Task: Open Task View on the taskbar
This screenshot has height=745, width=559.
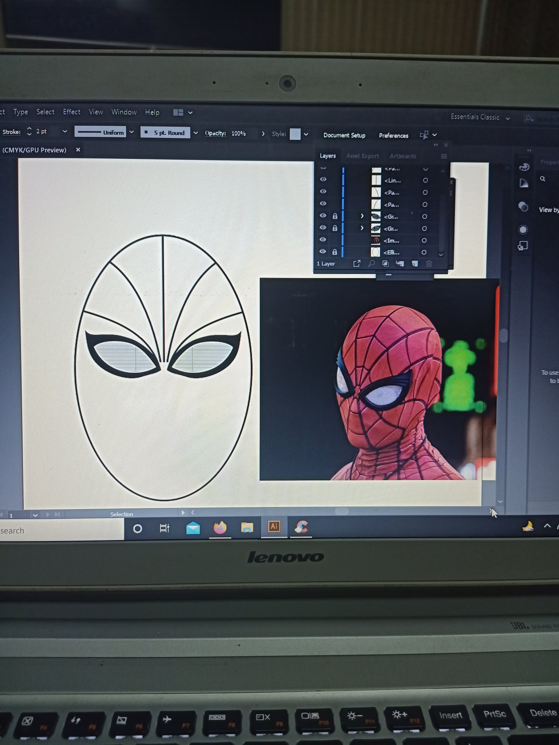Action: click(164, 529)
